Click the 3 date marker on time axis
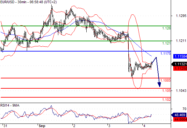 pos(109,126)
